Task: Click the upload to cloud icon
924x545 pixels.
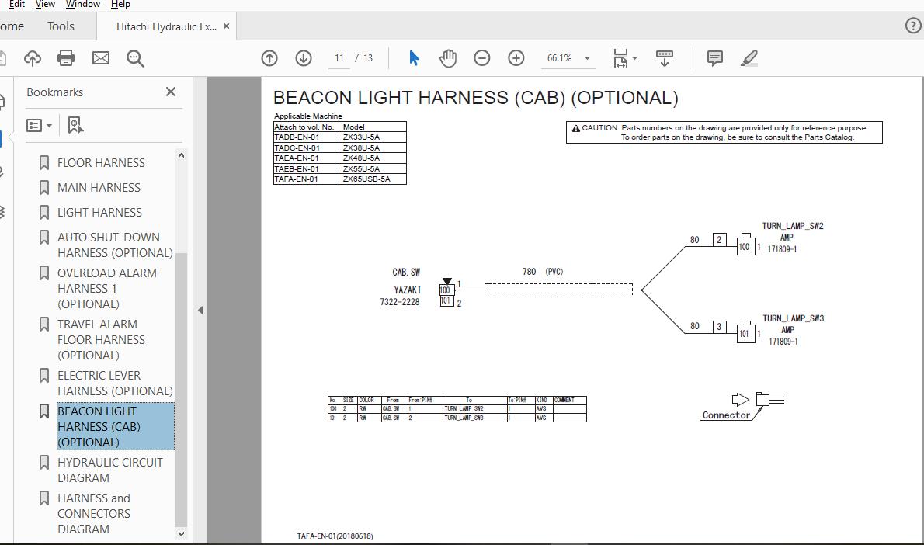Action: (32, 58)
